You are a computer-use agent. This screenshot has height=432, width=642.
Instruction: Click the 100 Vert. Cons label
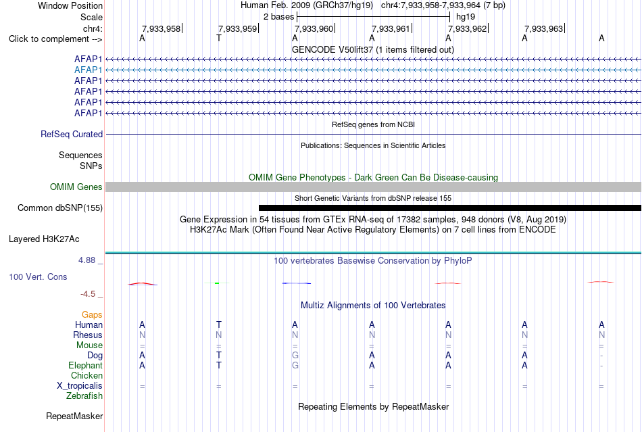[38, 277]
